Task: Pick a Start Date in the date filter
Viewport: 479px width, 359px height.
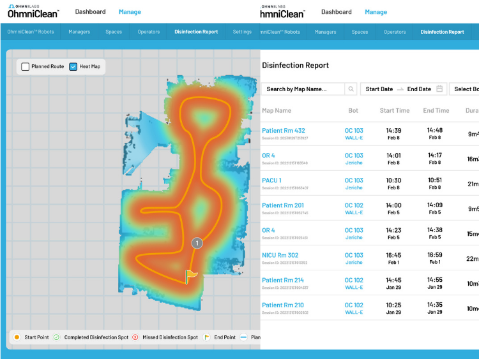Action: click(379, 89)
